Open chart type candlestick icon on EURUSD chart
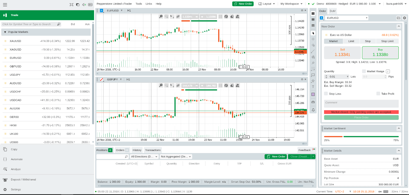The width and height of the screenshot is (409, 195). pos(178,17)
